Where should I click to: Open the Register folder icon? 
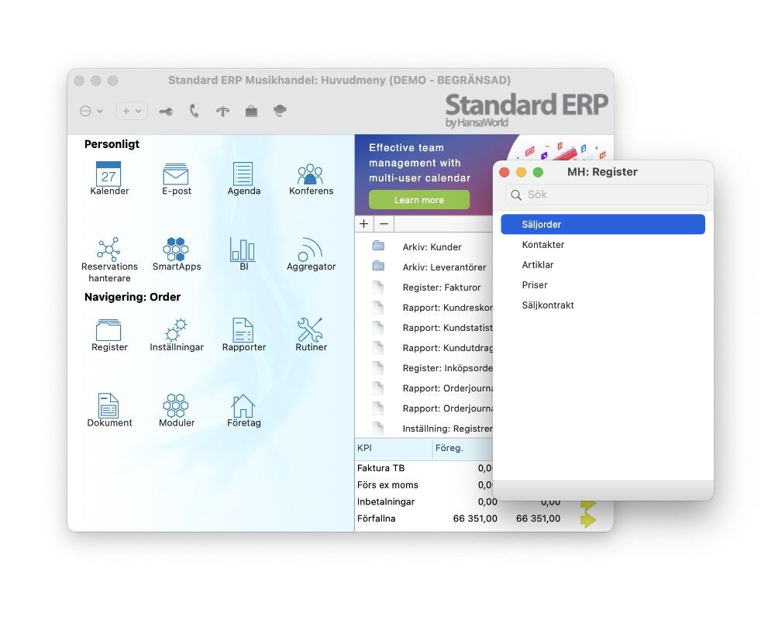coord(108,330)
